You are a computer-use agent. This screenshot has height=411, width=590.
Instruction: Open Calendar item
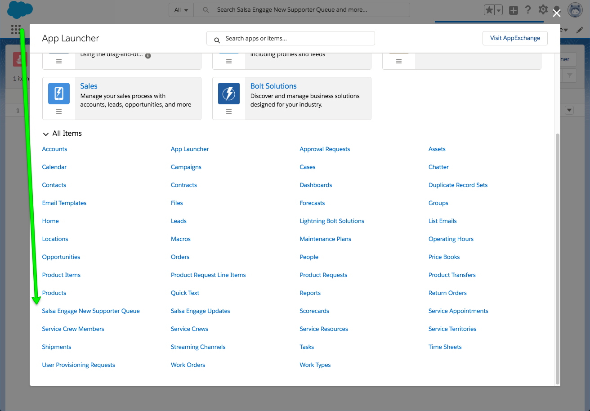(54, 167)
